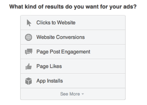Expand the See More text
The height and width of the screenshot is (105, 147).
click(x=70, y=94)
